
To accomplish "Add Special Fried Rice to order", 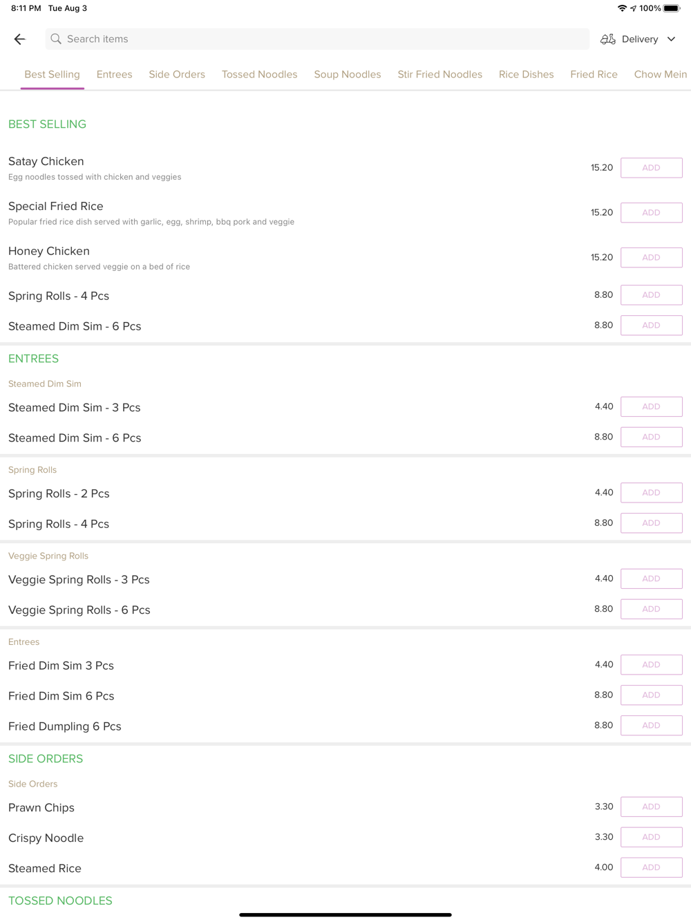I will tap(651, 213).
